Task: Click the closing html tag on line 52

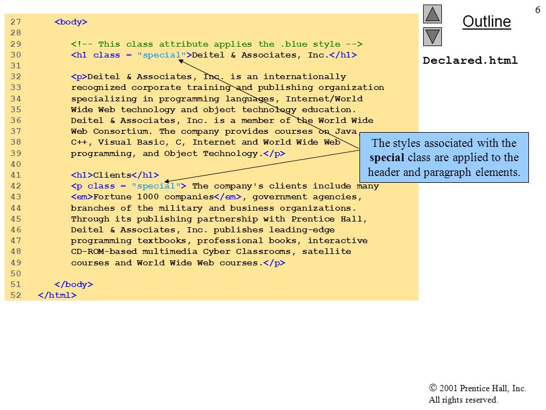Action: pos(57,296)
